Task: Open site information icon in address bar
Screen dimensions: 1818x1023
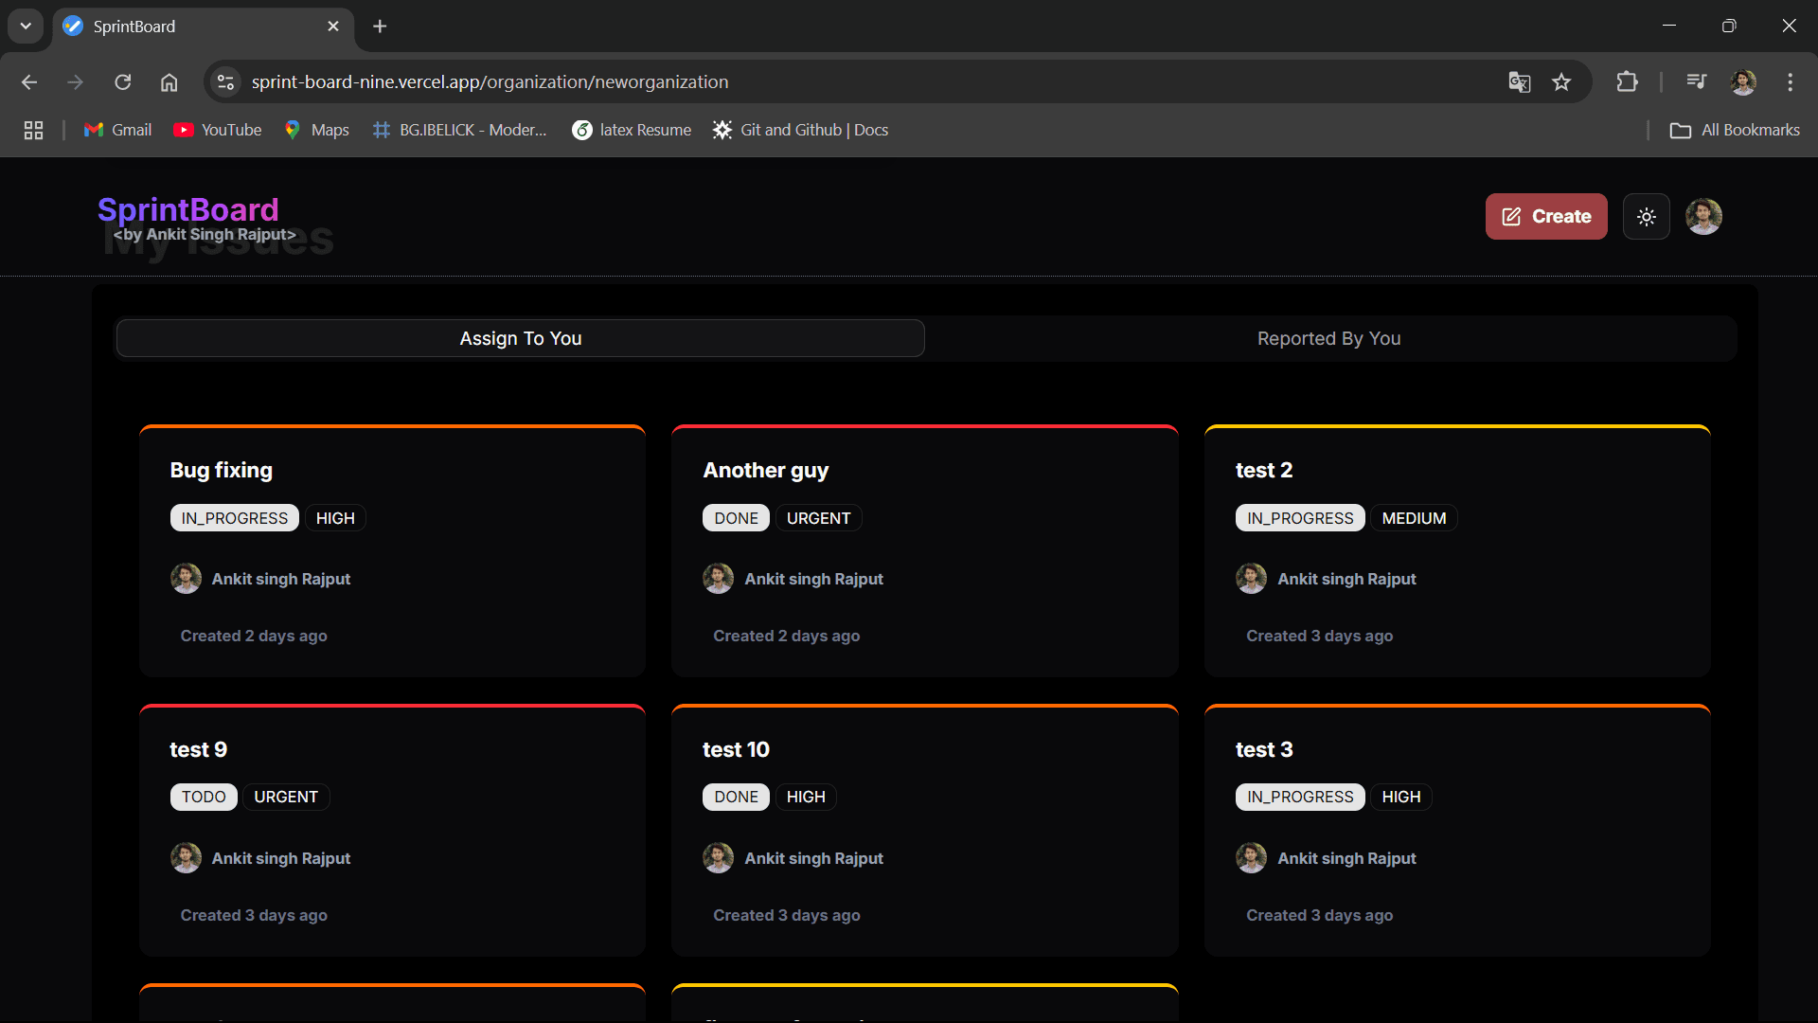Action: tap(225, 82)
